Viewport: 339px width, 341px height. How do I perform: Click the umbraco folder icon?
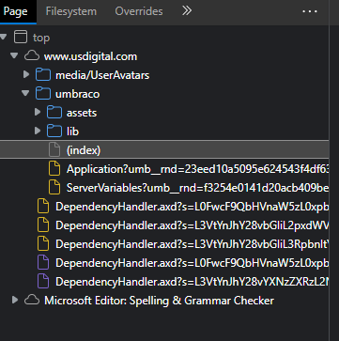tap(43, 94)
